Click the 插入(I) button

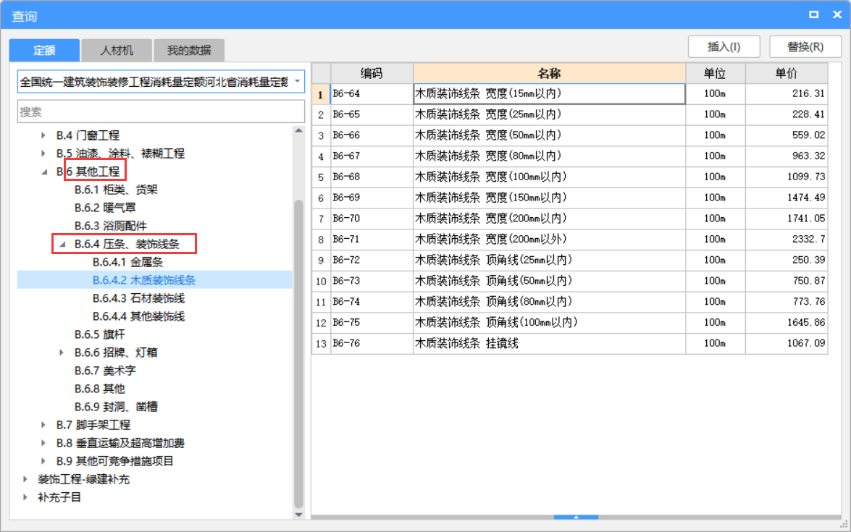point(724,46)
